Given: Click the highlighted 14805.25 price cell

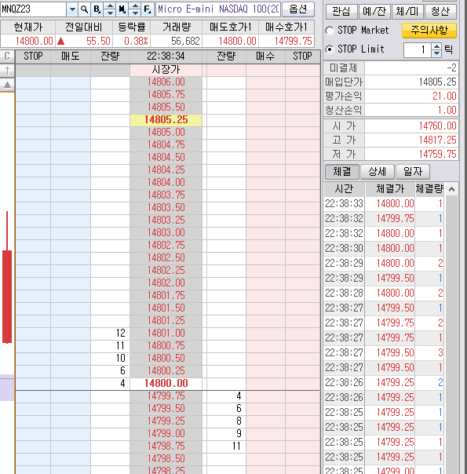Looking at the screenshot, I should tap(166, 119).
